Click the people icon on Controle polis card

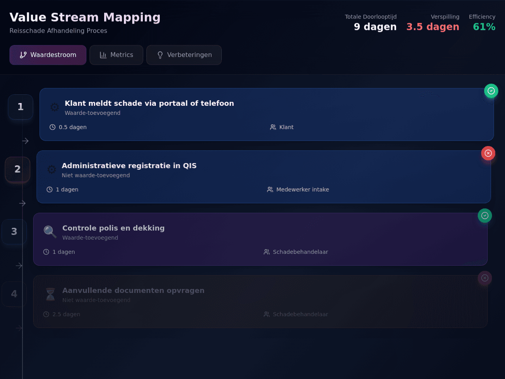pos(267,252)
